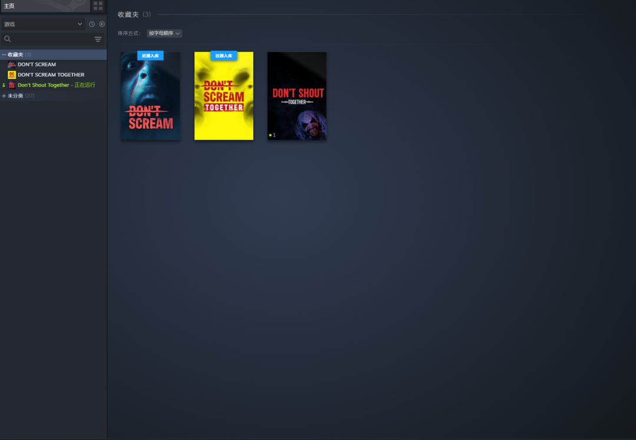Click the 收藏夹 heading in main panel

coord(128,15)
